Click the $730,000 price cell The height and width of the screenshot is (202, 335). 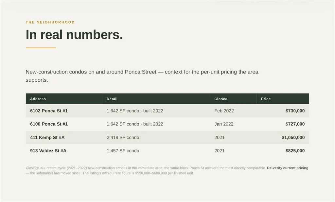pyautogui.click(x=295, y=111)
